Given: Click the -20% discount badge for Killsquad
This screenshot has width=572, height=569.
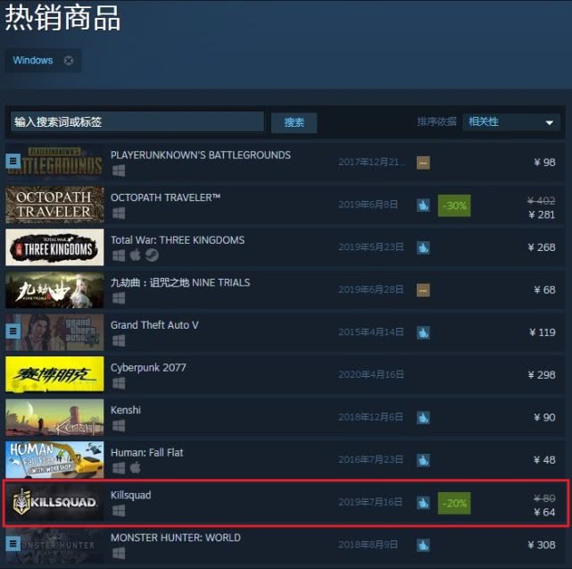Looking at the screenshot, I should coord(454,503).
